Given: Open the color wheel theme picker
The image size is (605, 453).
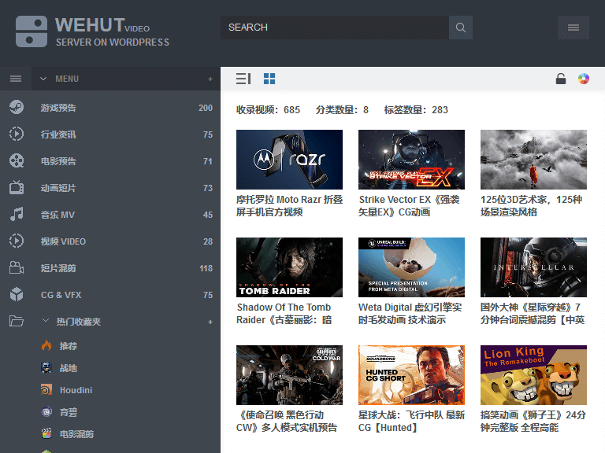Looking at the screenshot, I should pos(584,79).
